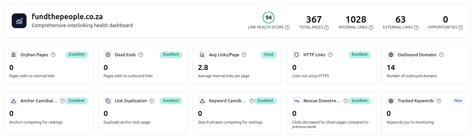Click 'Number of outbound domains' text
This screenshot has width=474, height=139.
point(412,76)
